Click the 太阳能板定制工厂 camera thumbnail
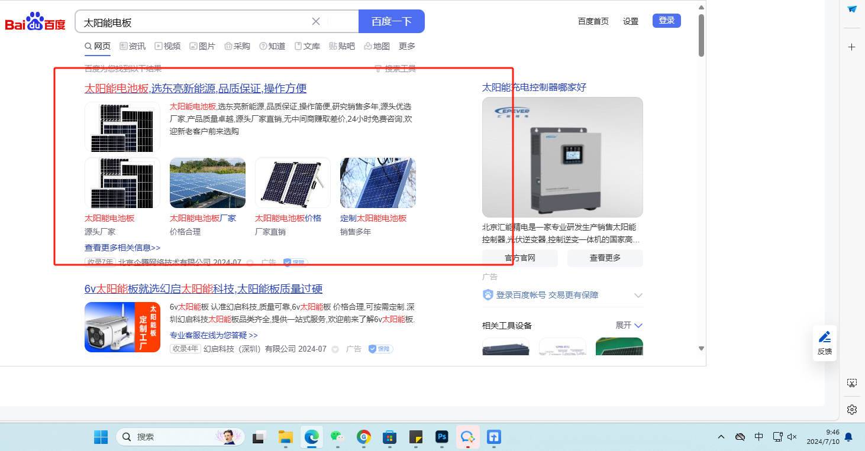 122,327
